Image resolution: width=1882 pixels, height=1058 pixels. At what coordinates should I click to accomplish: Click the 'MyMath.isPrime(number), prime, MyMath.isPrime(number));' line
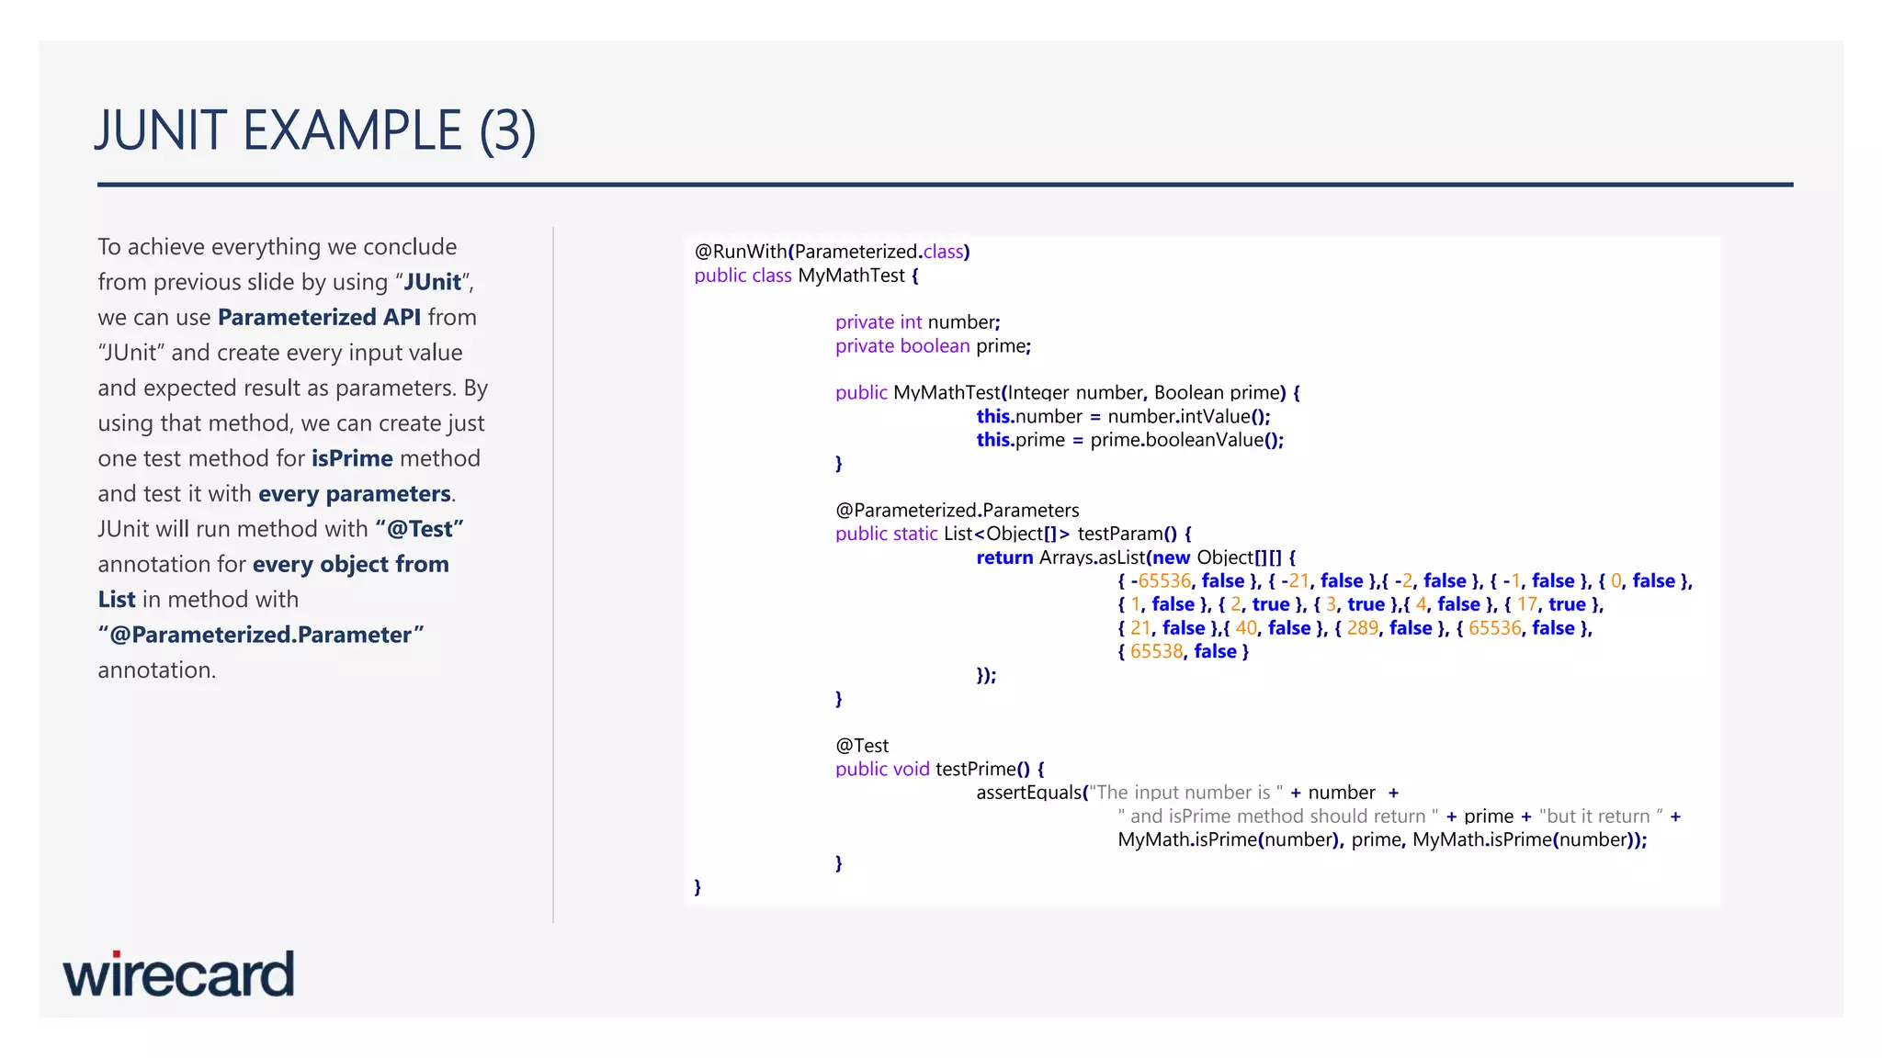pos(1382,839)
